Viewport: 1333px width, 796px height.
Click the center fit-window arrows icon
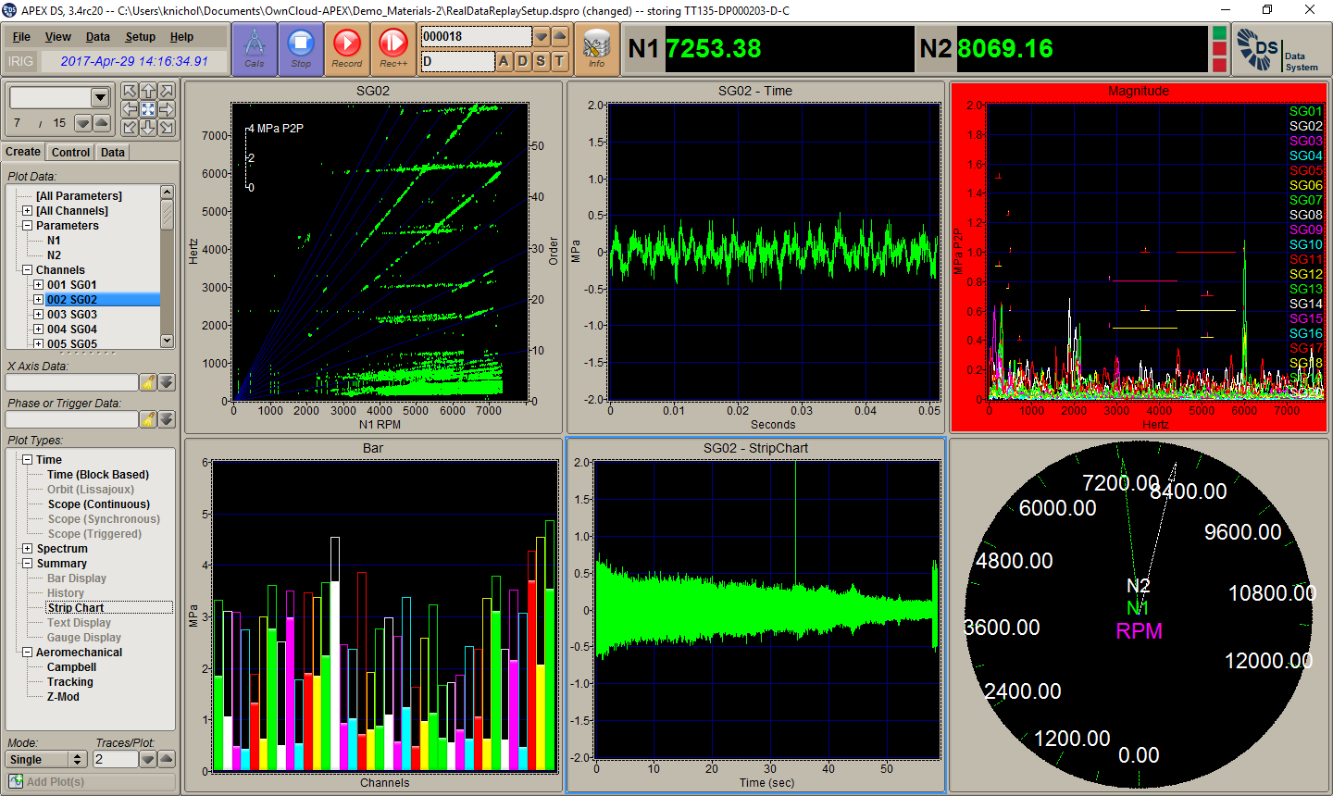(148, 109)
